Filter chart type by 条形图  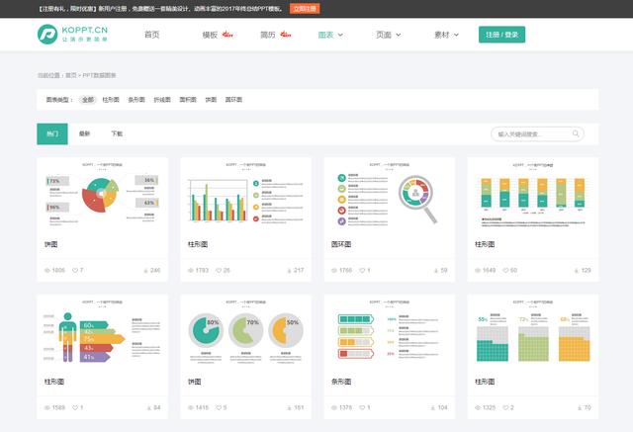pos(136,100)
